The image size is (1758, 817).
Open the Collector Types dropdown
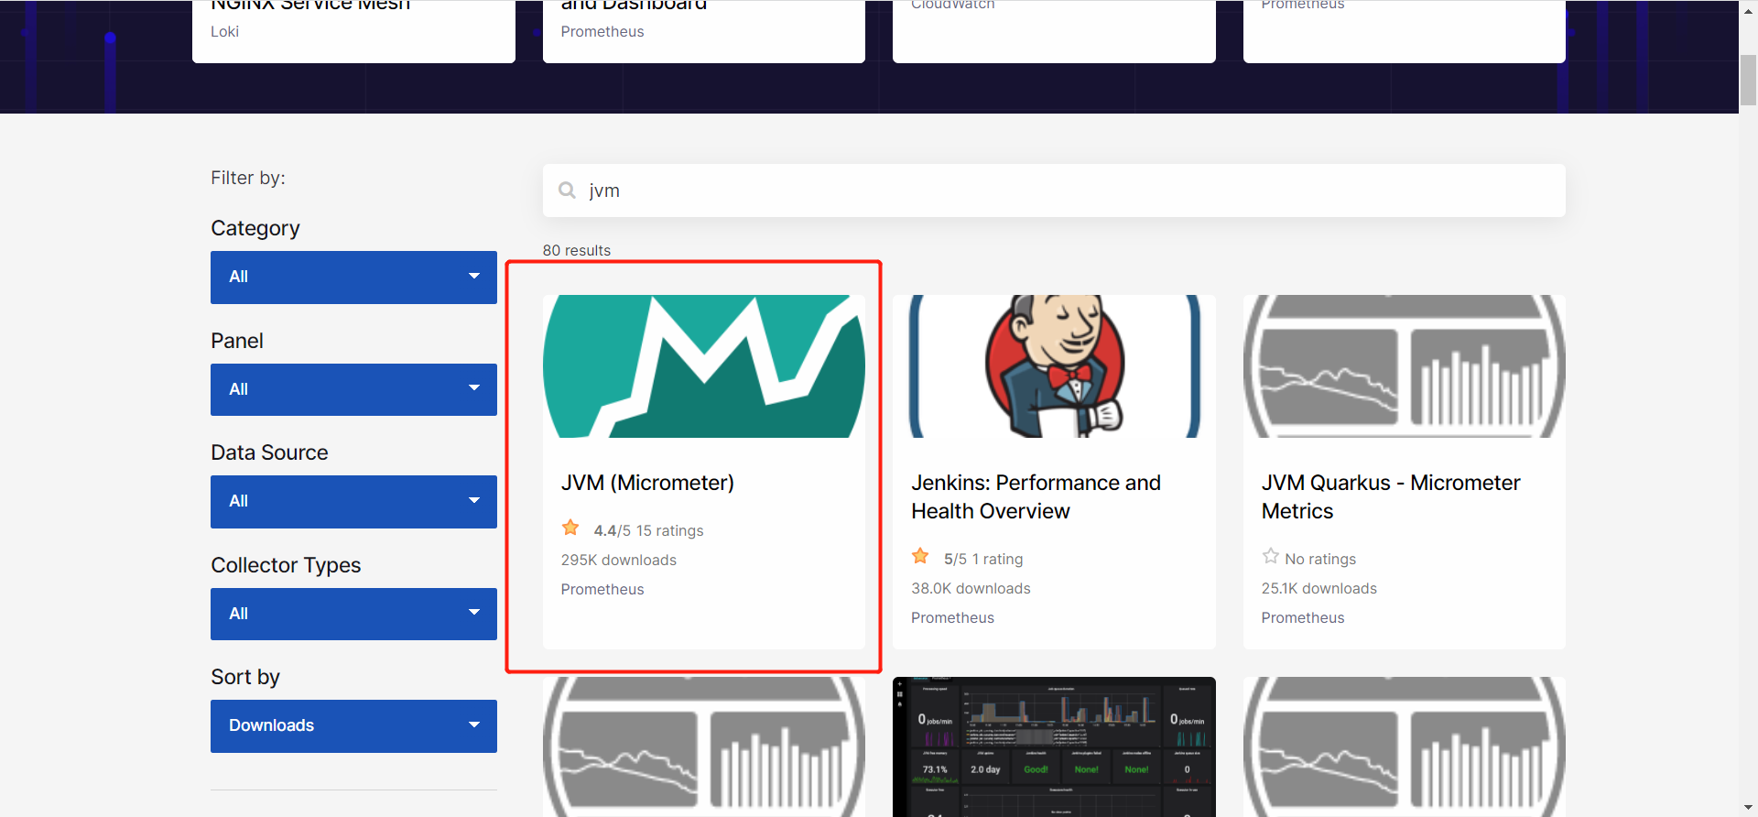tap(353, 614)
